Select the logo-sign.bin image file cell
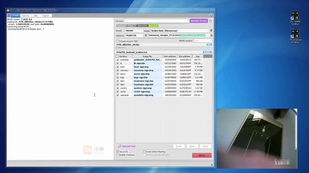This screenshot has height=173, width=309. pos(147,77)
